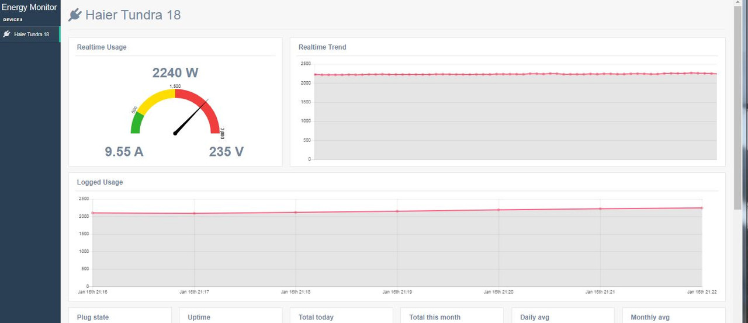Click the Uptime card title

pyautogui.click(x=199, y=317)
